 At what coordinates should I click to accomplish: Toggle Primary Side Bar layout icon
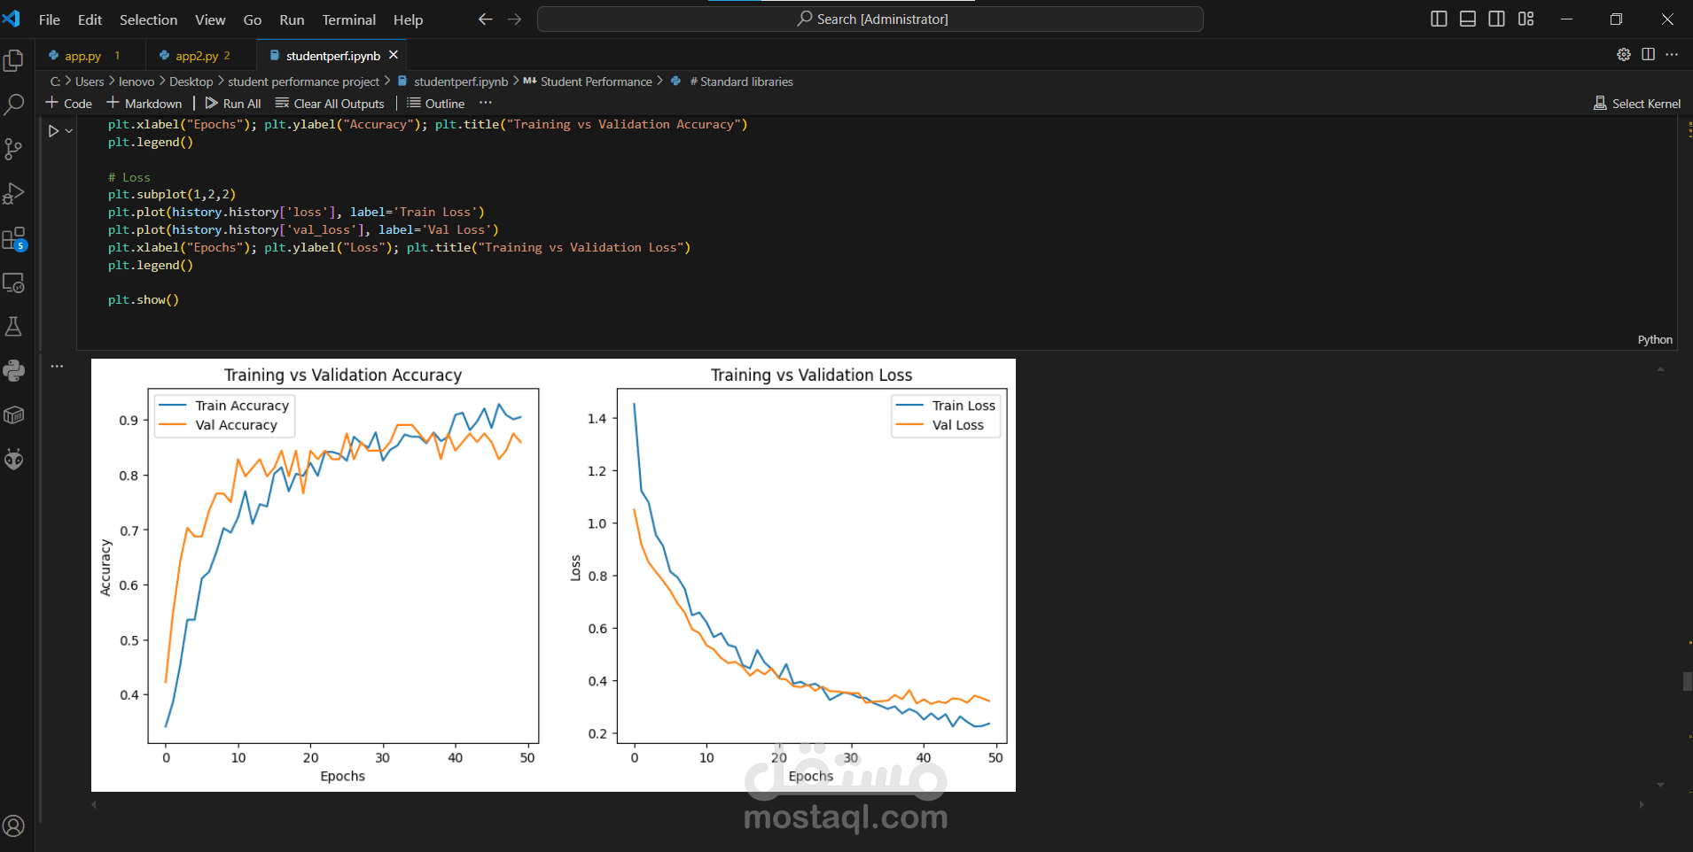point(1439,19)
